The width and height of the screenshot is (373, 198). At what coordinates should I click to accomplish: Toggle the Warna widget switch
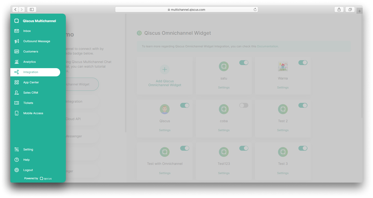(x=303, y=62)
